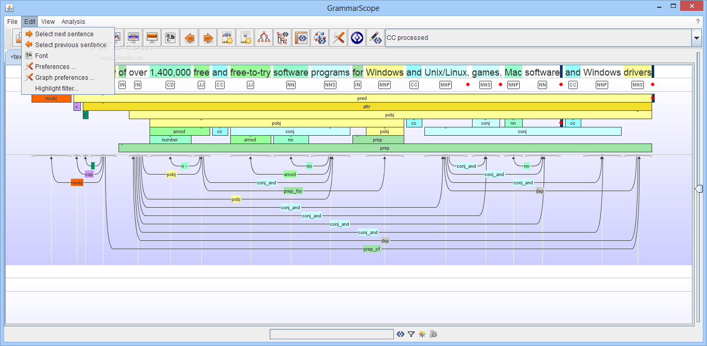Image resolution: width=707 pixels, height=346 pixels.
Task: Click the word '1,400,000' in the sentence
Action: coord(170,73)
